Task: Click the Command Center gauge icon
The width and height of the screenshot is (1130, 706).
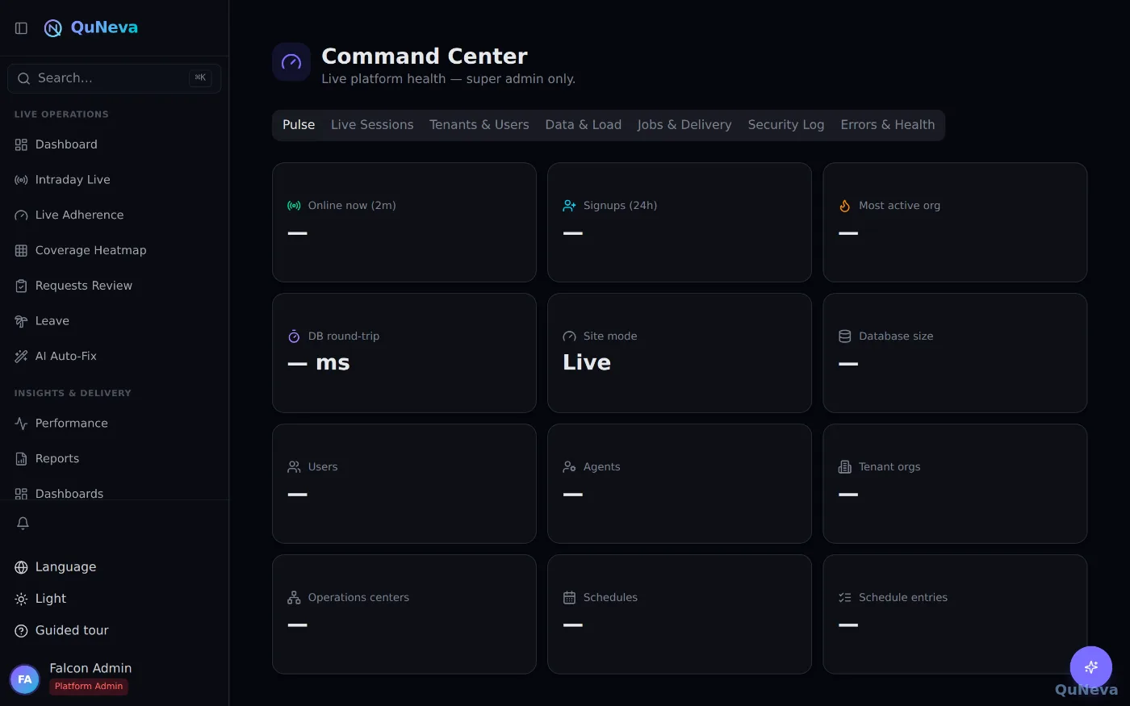Action: click(291, 62)
